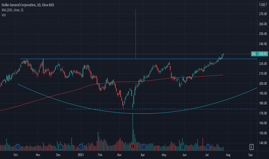Click the 190.00 price axis label
This screenshot has height=159, width=269.
tap(263, 93)
